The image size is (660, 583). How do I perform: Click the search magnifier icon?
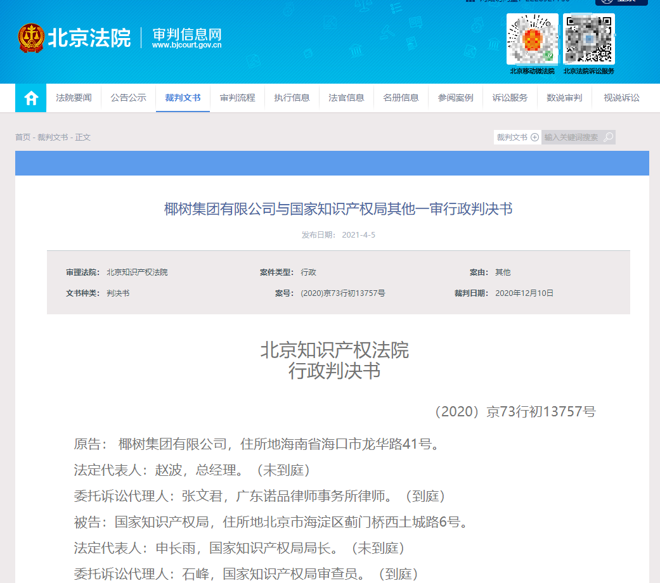coord(608,137)
